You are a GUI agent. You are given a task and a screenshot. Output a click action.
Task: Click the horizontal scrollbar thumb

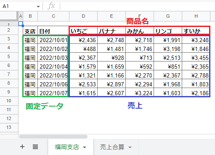tap(53, 136)
